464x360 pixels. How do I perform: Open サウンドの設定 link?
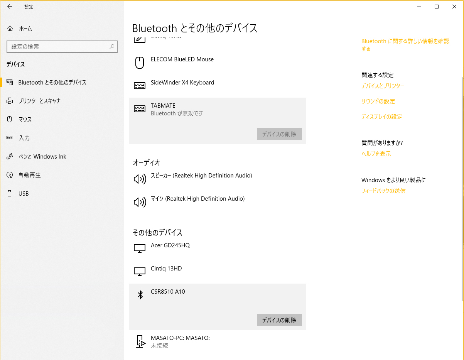(x=378, y=101)
